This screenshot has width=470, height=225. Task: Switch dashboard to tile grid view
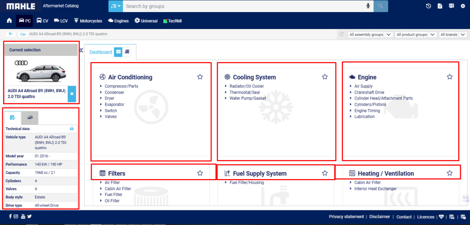click(118, 52)
